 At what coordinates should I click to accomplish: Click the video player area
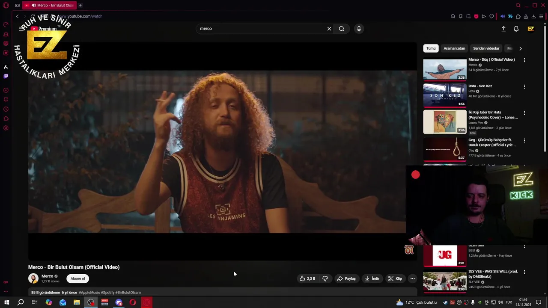tap(223, 151)
